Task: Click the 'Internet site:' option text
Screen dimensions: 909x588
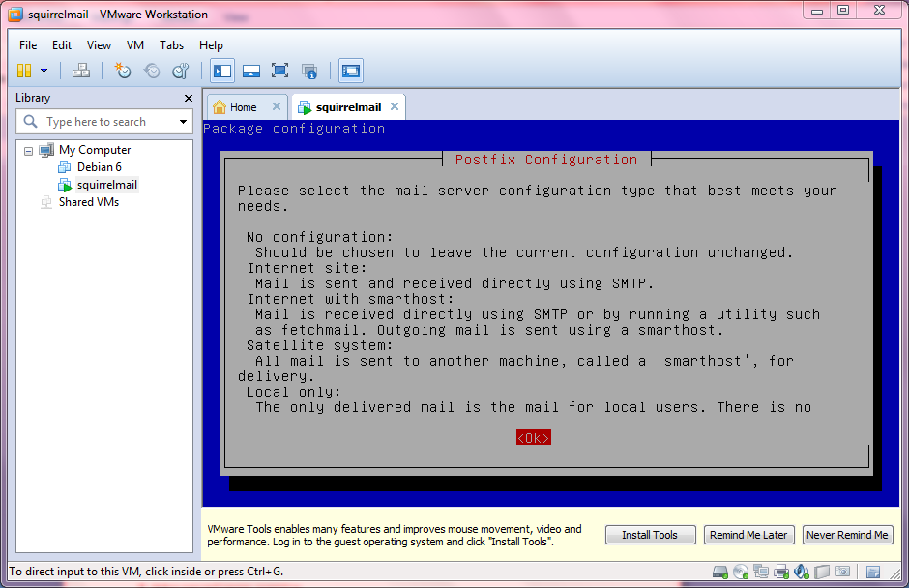Action: tap(307, 268)
